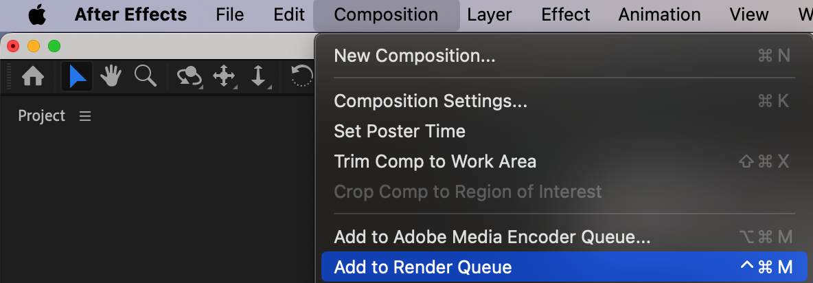Select the Zoom magnifier tool
This screenshot has height=283, width=813.
[x=146, y=76]
